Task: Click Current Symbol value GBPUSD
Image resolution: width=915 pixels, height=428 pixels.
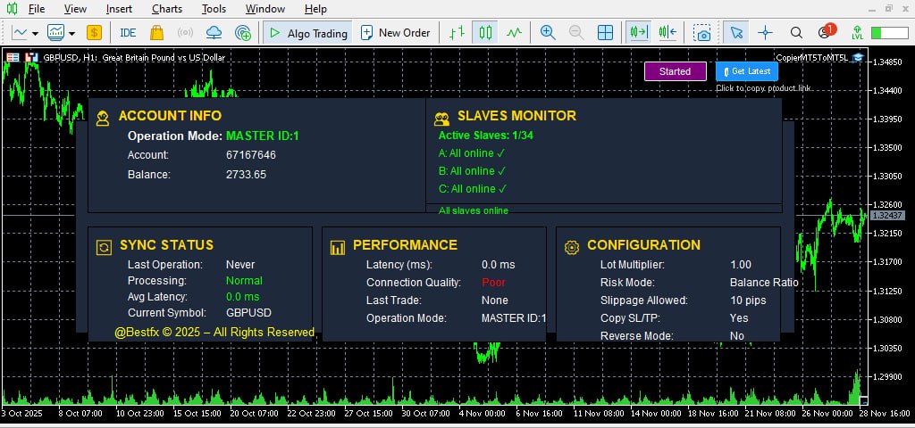Action: coord(248,313)
